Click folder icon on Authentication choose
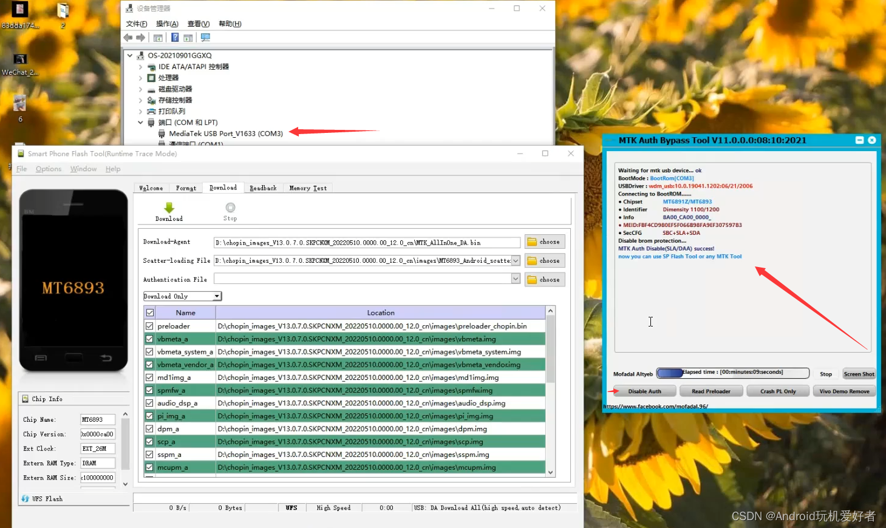This screenshot has height=528, width=886. (532, 279)
